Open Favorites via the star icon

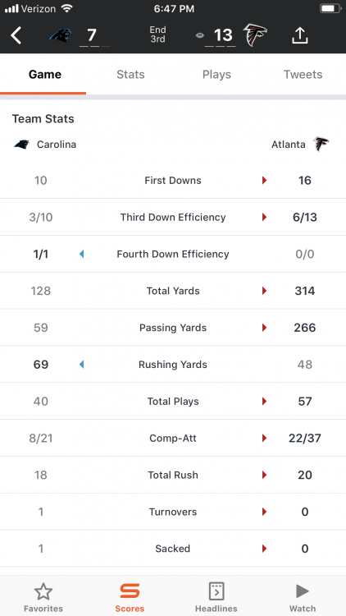(43, 591)
